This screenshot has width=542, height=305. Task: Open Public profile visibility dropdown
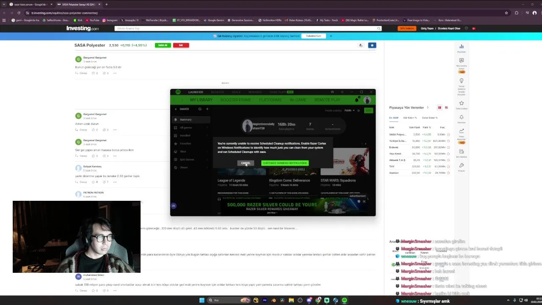pyautogui.click(x=349, y=111)
